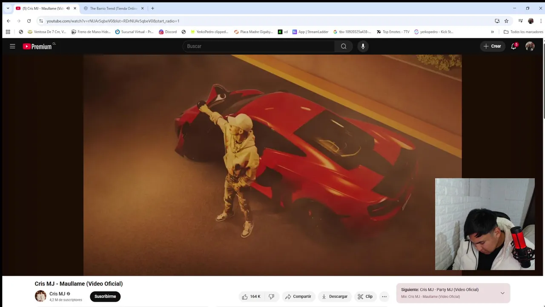Close The Barrio Trend tab
The width and height of the screenshot is (545, 307).
coord(142,8)
